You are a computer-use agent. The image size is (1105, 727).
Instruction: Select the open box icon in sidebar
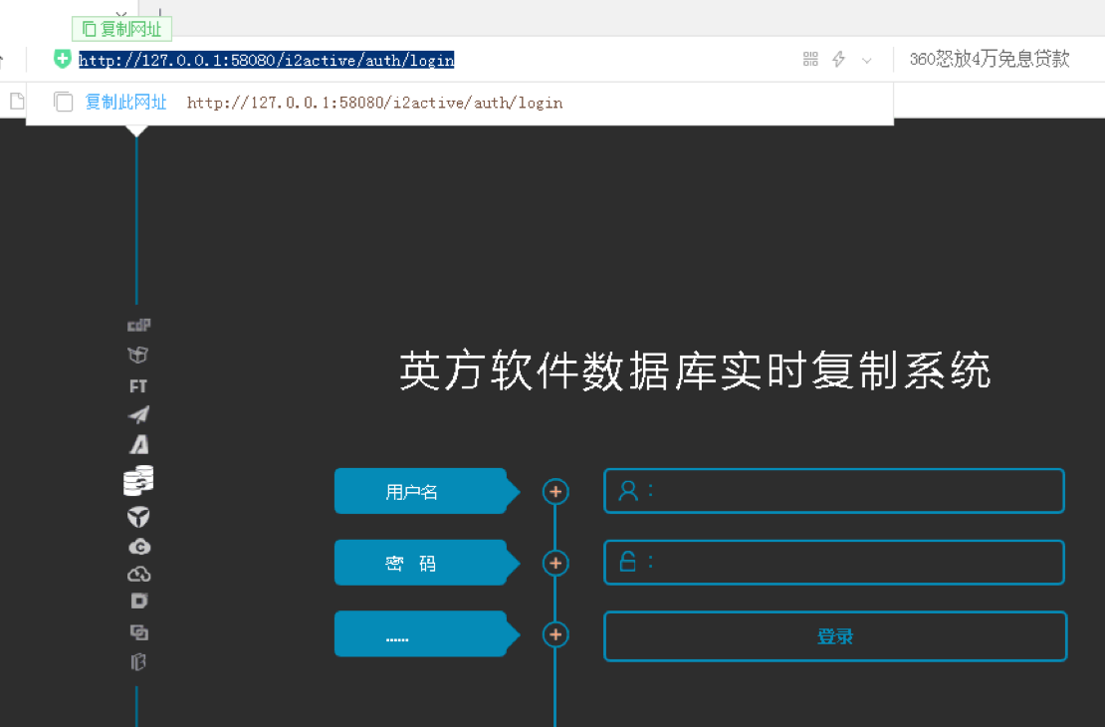pos(138,355)
